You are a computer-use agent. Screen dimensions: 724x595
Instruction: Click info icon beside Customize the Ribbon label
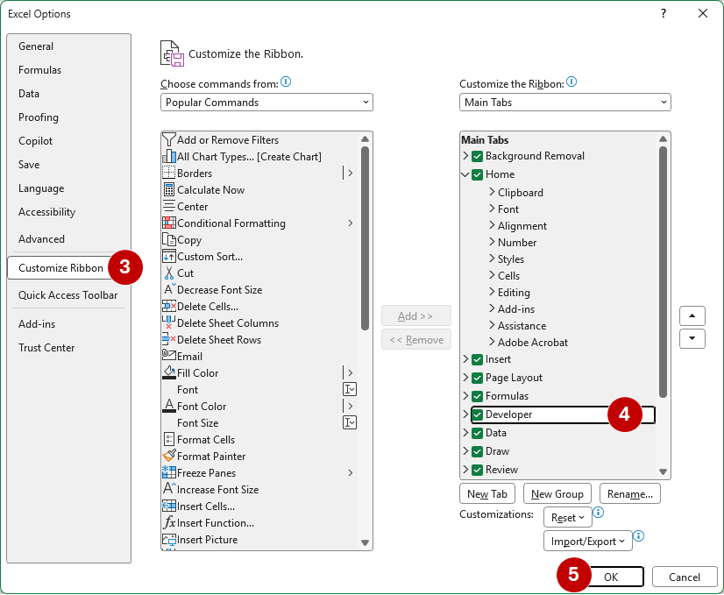[x=571, y=82]
